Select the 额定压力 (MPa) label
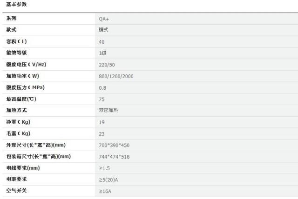298x199 pixels. click(25, 87)
